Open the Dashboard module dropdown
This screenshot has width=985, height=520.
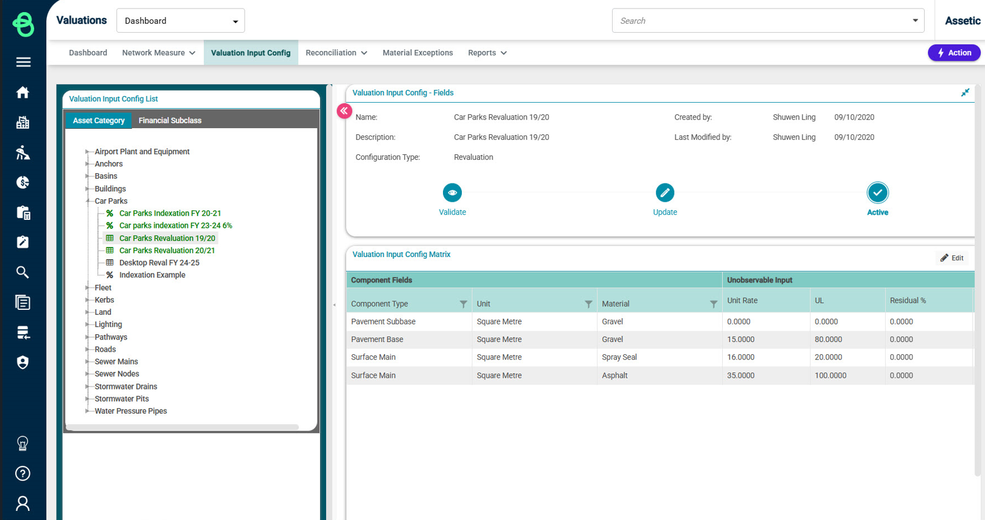181,21
